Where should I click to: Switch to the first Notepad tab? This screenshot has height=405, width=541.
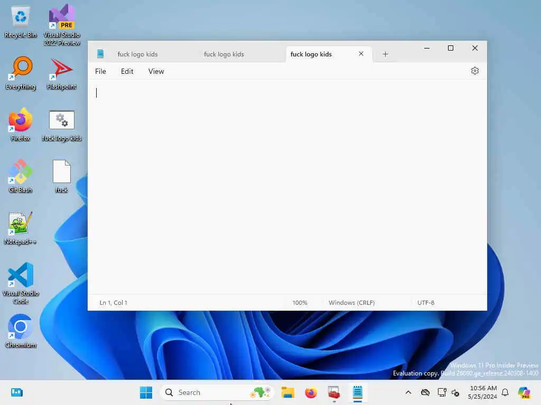(137, 54)
